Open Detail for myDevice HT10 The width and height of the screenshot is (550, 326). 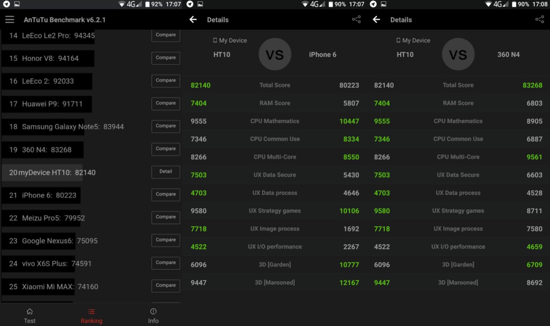tap(166, 172)
